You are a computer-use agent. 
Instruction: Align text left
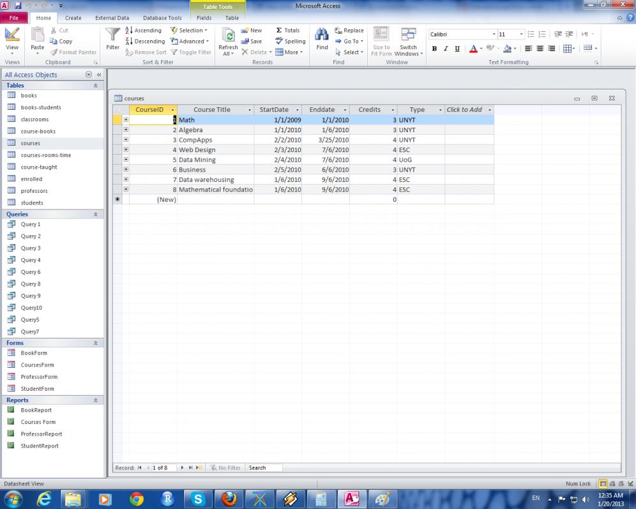tap(528, 49)
